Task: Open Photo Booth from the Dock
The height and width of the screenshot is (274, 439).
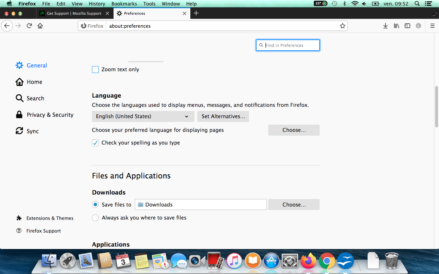Action: (x=216, y=261)
